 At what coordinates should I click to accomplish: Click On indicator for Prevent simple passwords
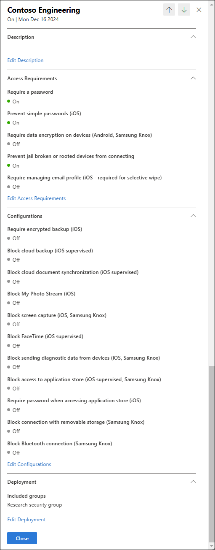[13, 123]
